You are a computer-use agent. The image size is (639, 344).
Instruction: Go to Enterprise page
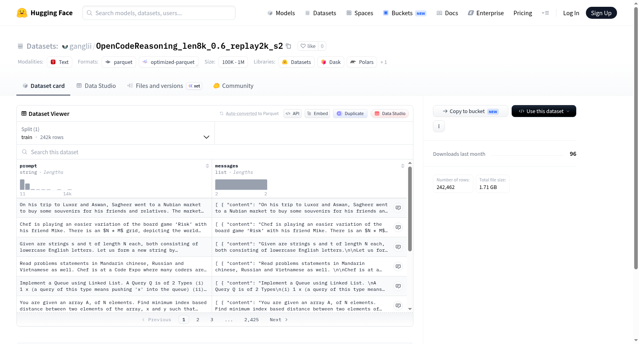(x=486, y=13)
